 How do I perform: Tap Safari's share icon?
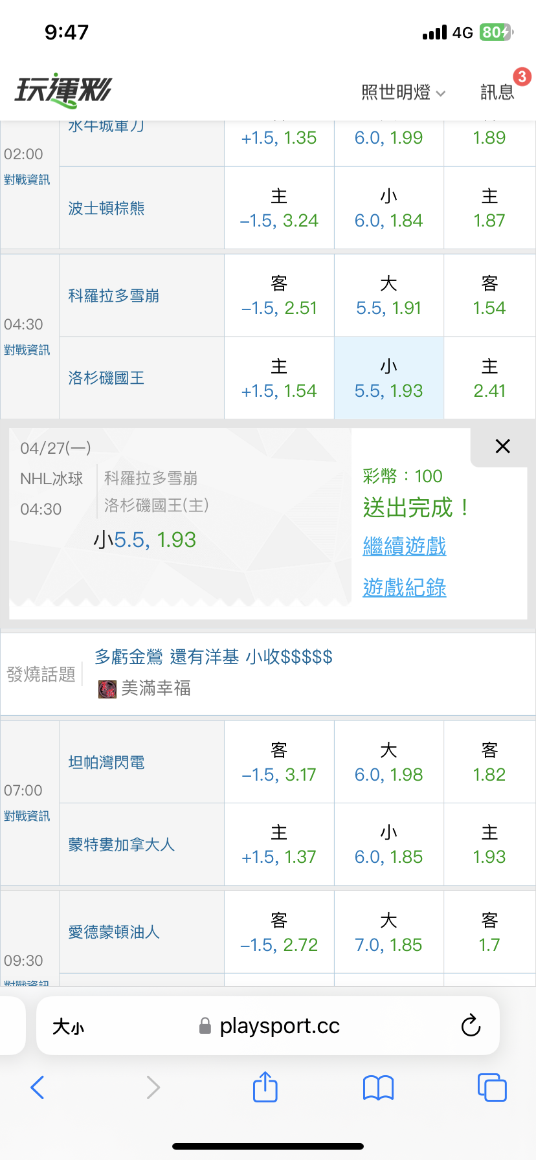pyautogui.click(x=265, y=1087)
